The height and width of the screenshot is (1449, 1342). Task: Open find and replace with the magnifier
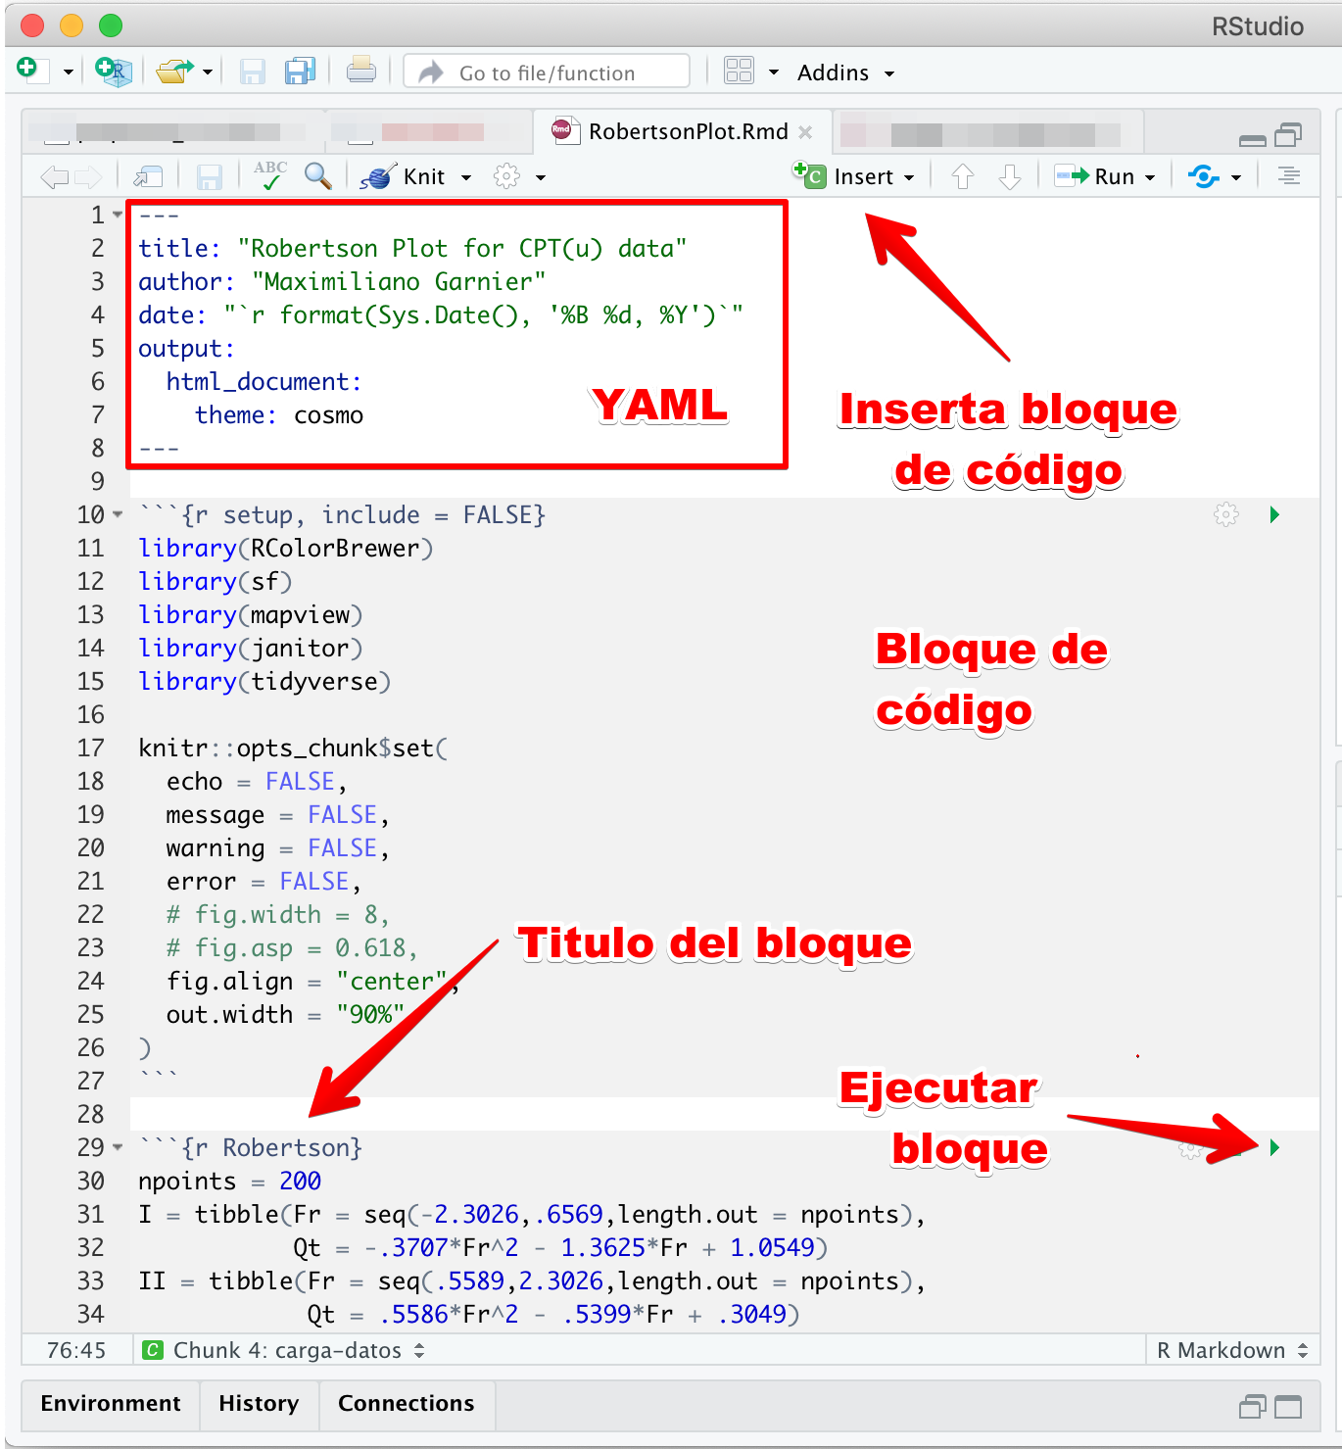coord(317,175)
